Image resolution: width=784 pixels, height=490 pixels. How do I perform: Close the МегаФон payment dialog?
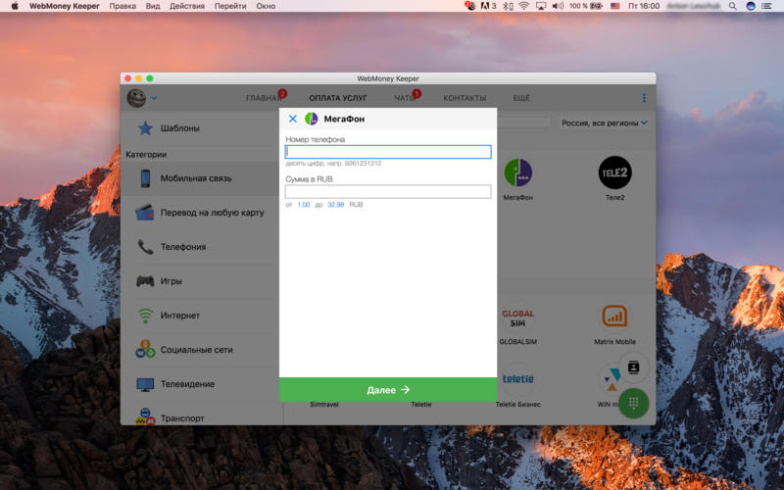point(292,119)
